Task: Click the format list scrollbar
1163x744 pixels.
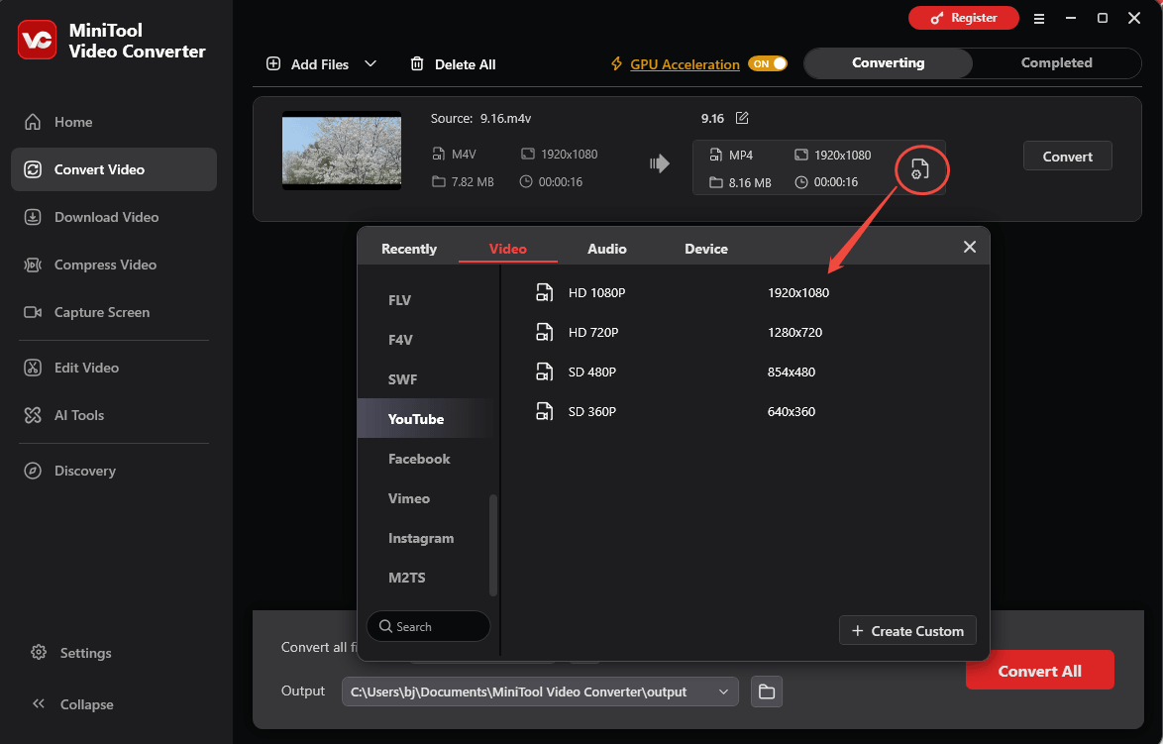Action: coord(492,545)
